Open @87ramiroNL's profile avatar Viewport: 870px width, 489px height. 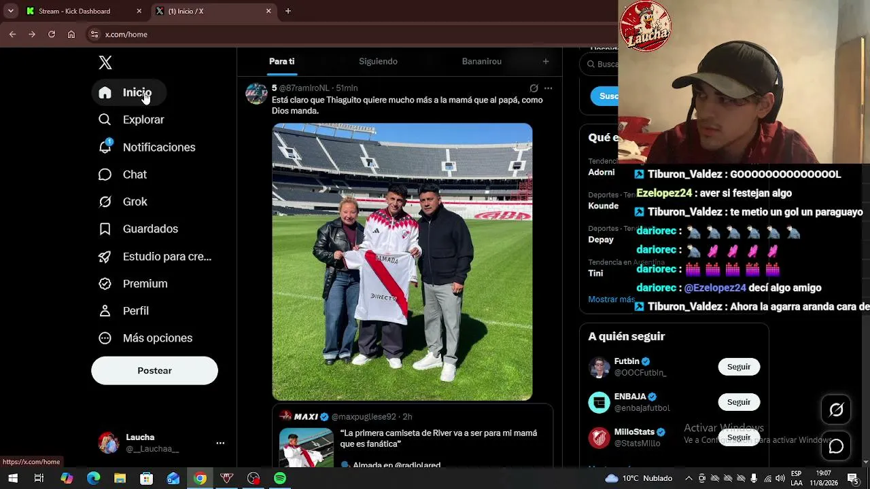[256, 94]
